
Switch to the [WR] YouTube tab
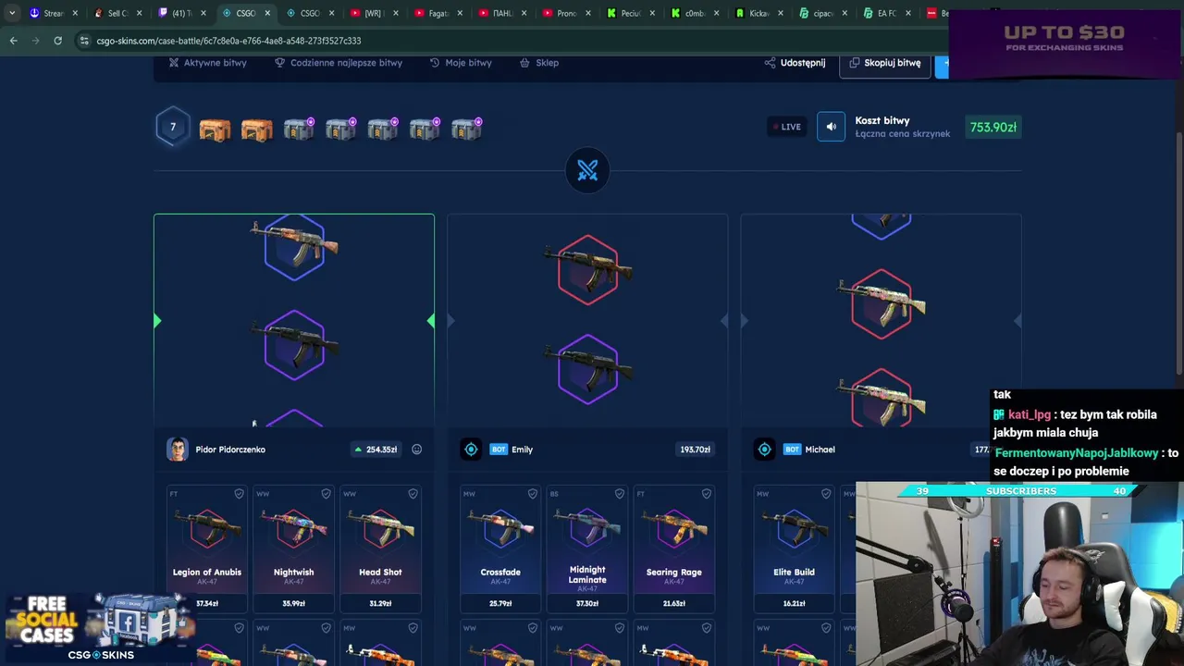(x=373, y=13)
